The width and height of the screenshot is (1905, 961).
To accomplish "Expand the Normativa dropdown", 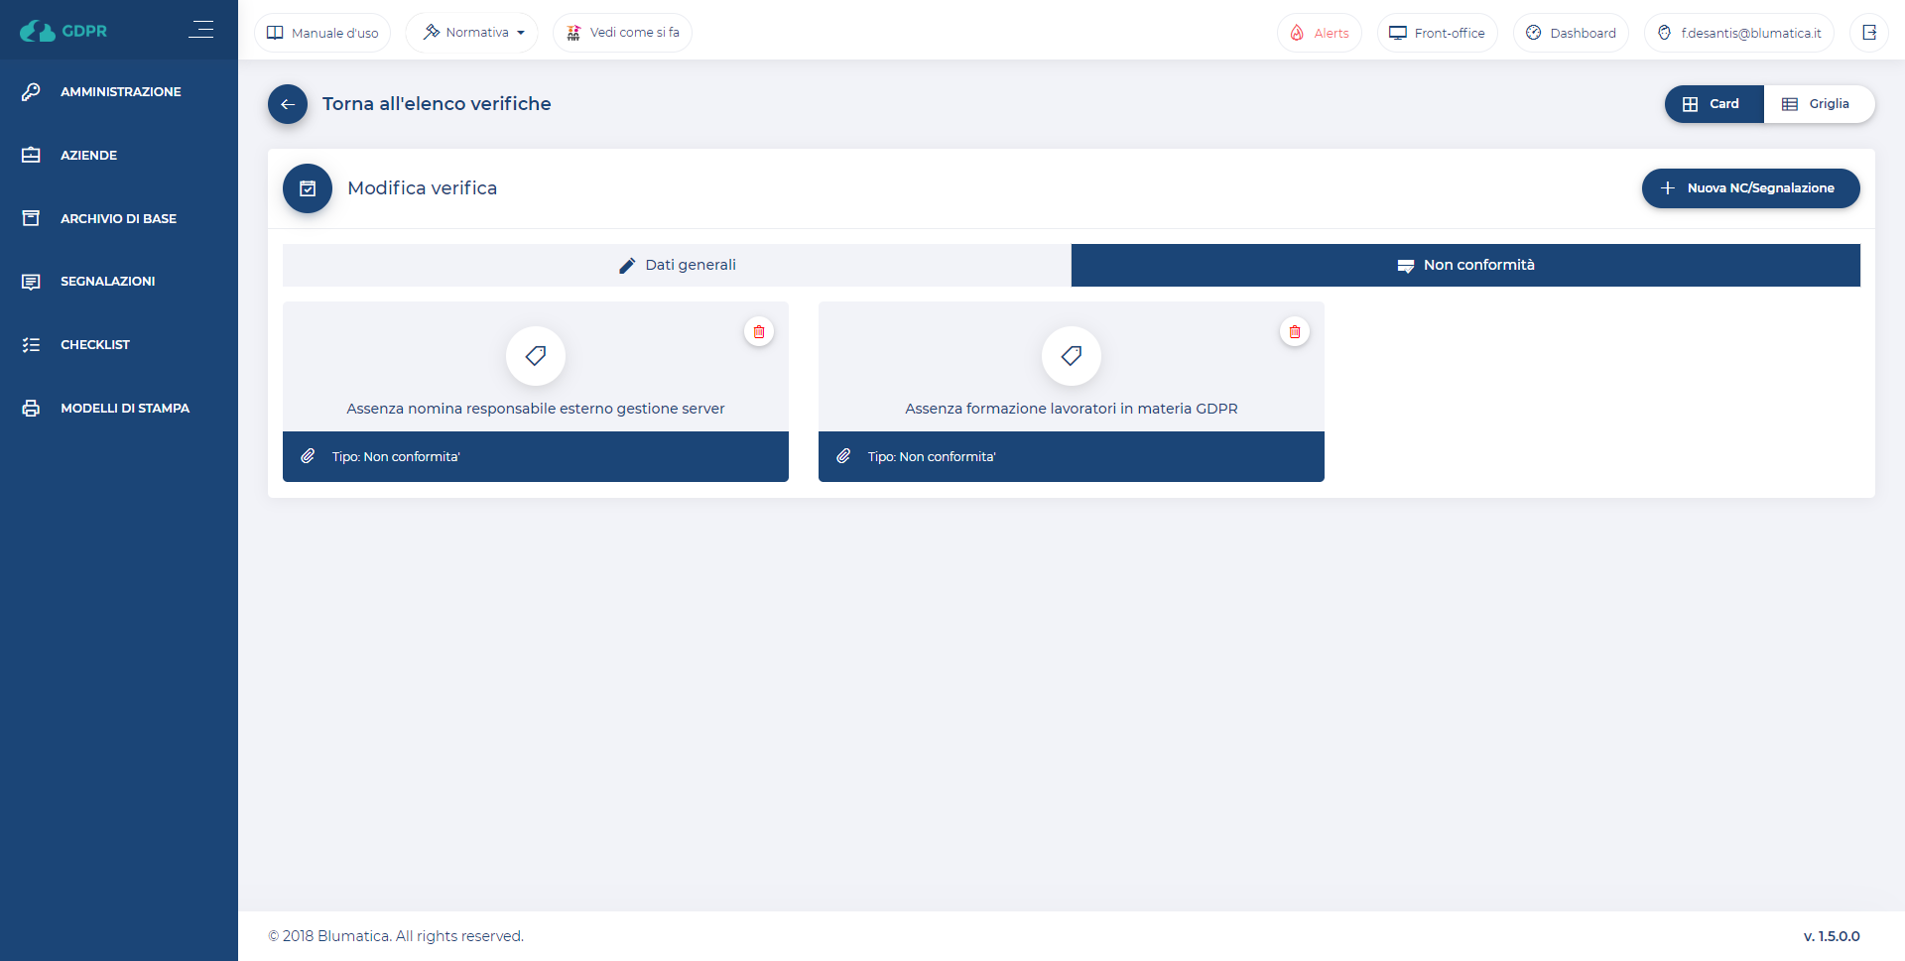I will (x=472, y=33).
